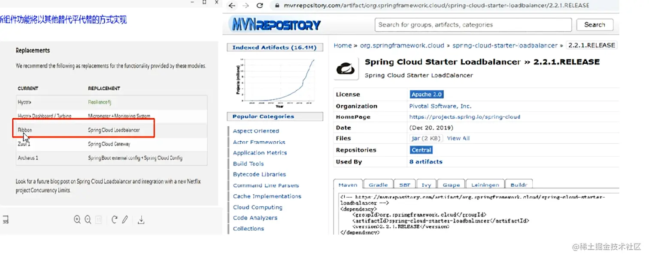This screenshot has height=259, width=649.
Task: Open the Collections category
Action: pos(249,229)
